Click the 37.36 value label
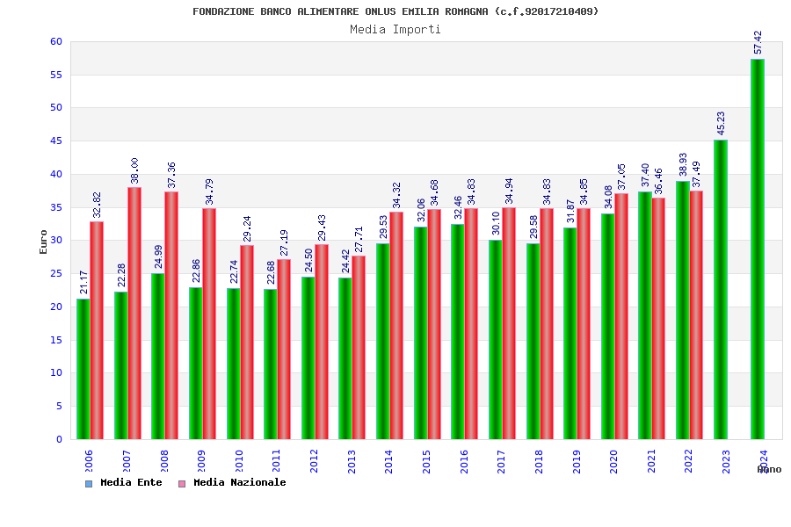This screenshot has width=791, height=527. tap(171, 175)
